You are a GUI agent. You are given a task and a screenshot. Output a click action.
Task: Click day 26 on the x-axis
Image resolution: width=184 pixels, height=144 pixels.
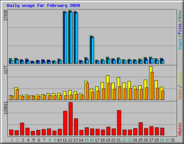pyautogui.click(x=146, y=140)
